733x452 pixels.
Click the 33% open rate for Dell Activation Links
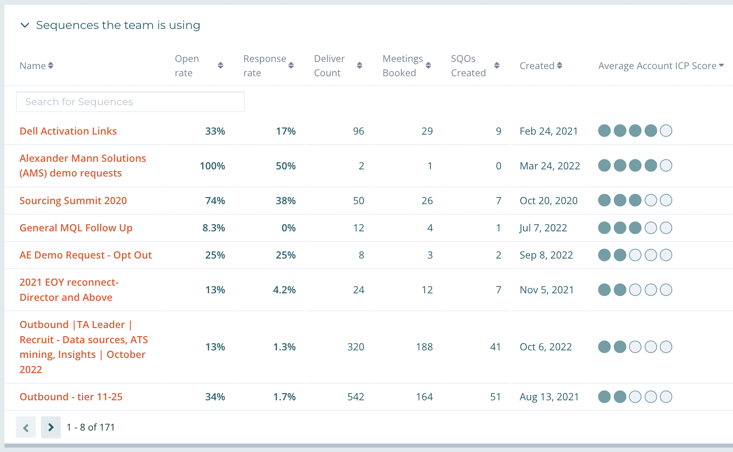pyautogui.click(x=215, y=131)
